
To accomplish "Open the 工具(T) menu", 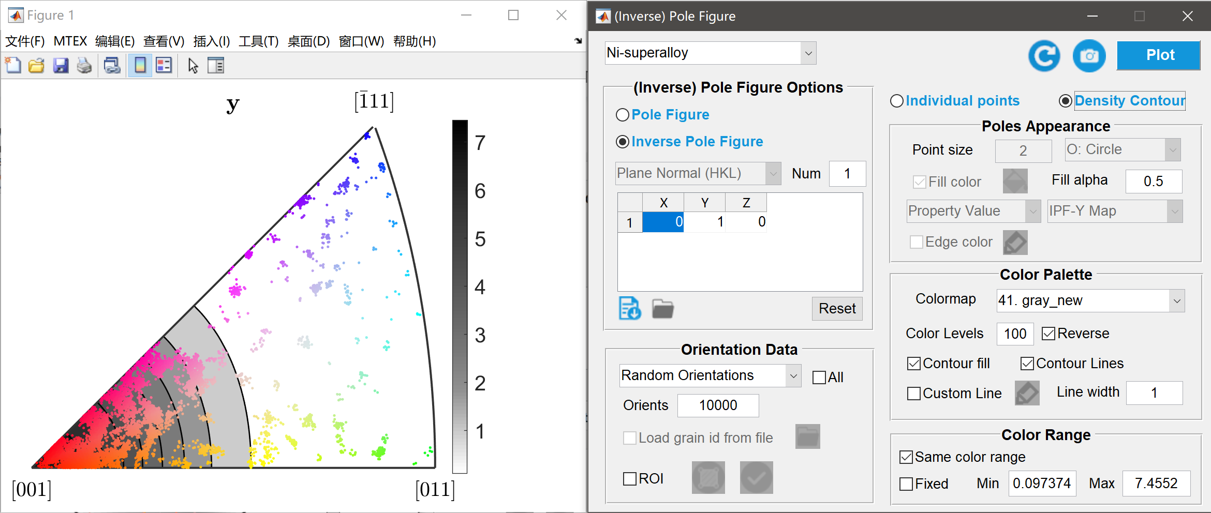I will point(259,41).
